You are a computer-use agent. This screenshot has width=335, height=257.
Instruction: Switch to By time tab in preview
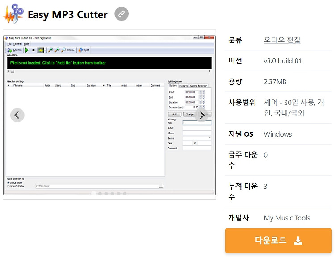pyautogui.click(x=173, y=86)
